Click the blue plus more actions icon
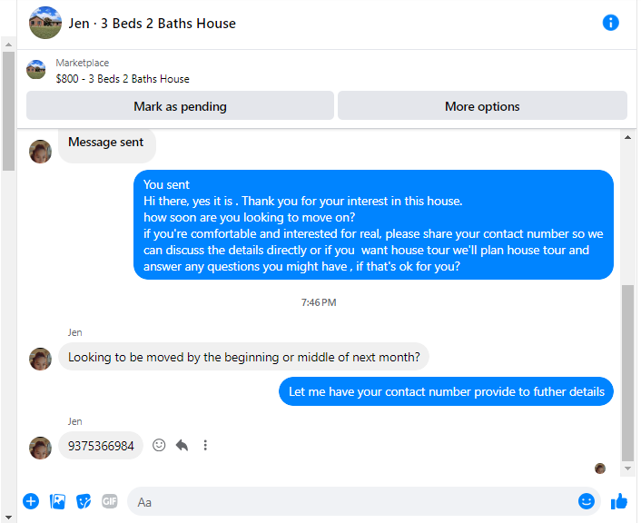 click(31, 501)
